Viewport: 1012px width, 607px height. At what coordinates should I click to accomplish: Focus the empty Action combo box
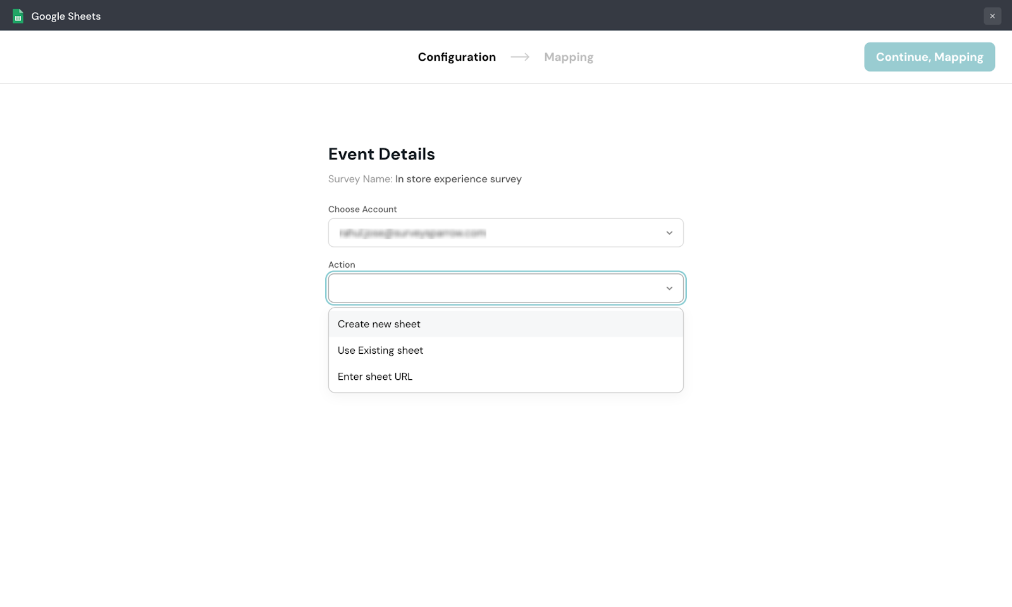point(493,289)
